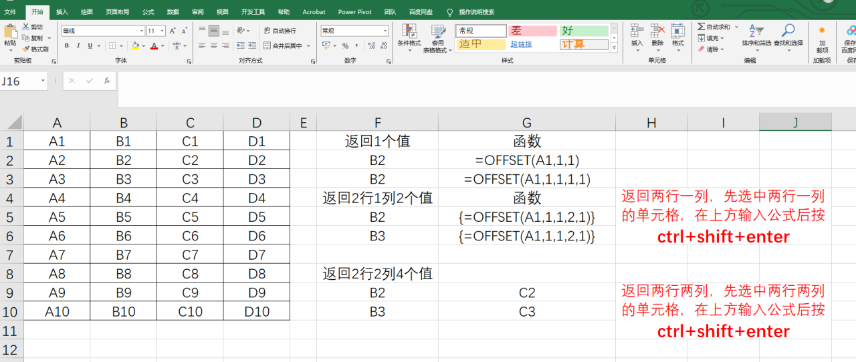Expand the Name Box dropdown arrow
The width and height of the screenshot is (856, 362).
click(x=43, y=81)
